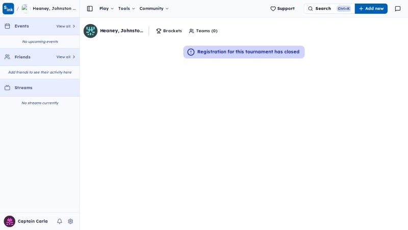Click the search magnifier icon
The height and width of the screenshot is (230, 408).
click(311, 9)
